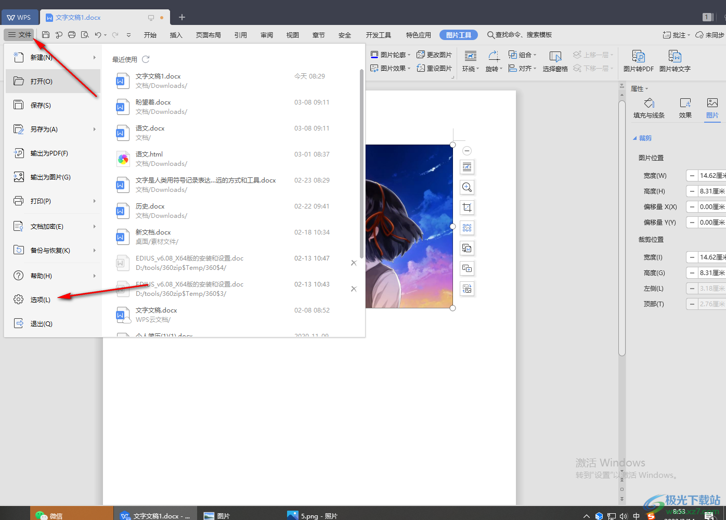Open recent file 历史.docx
Image resolution: width=726 pixels, height=520 pixels.
click(x=231, y=211)
